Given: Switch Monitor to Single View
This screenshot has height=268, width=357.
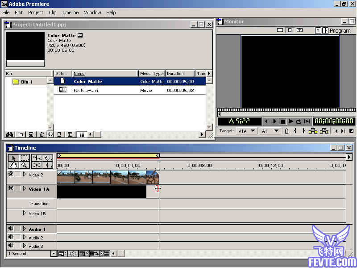Looking at the screenshot, I should point(290,30).
